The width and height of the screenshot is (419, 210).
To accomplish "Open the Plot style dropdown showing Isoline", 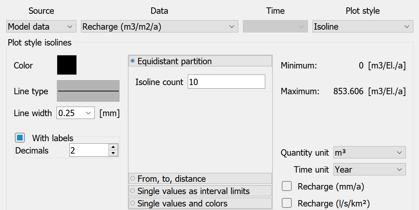I will tap(363, 26).
